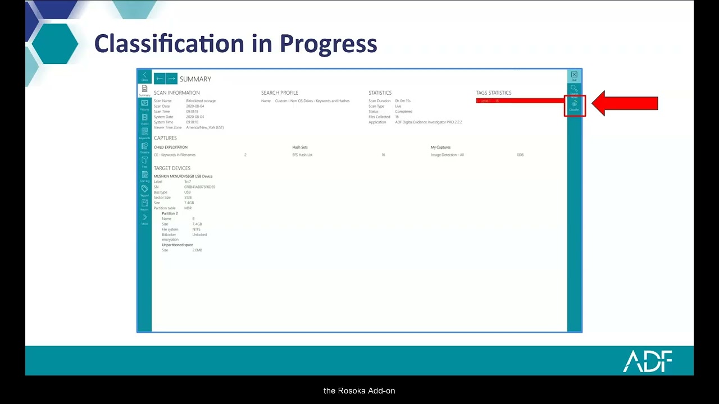The width and height of the screenshot is (719, 404).
Task: Click the right arrow navigation button
Action: [171, 79]
